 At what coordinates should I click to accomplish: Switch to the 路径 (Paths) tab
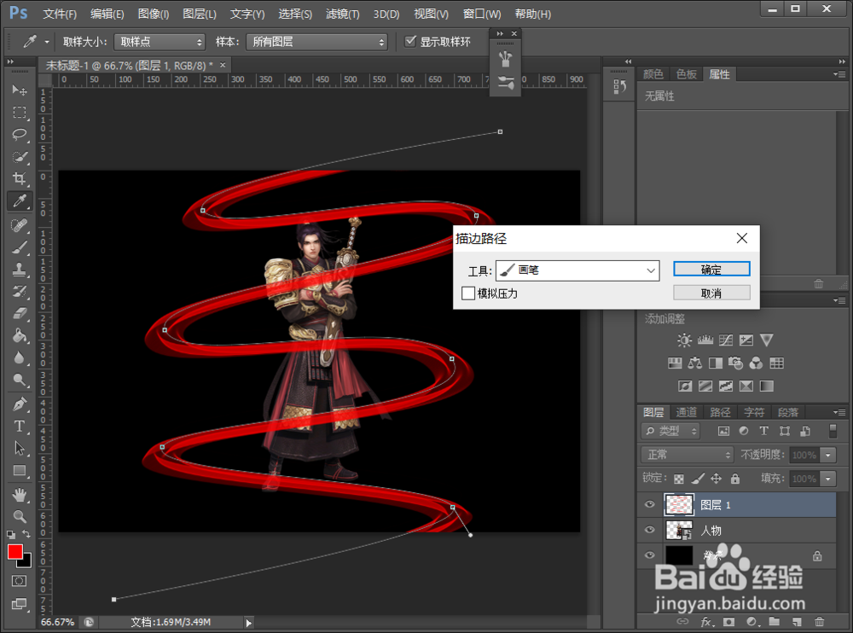pyautogui.click(x=720, y=413)
